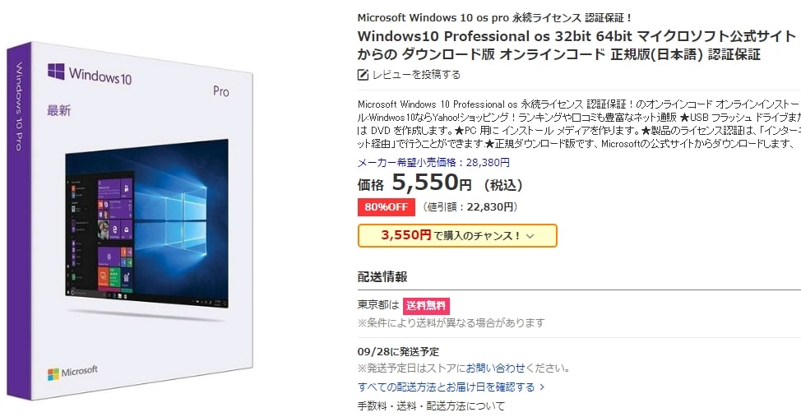Open すべての配送方法とお届け日を確認する link

[446, 387]
